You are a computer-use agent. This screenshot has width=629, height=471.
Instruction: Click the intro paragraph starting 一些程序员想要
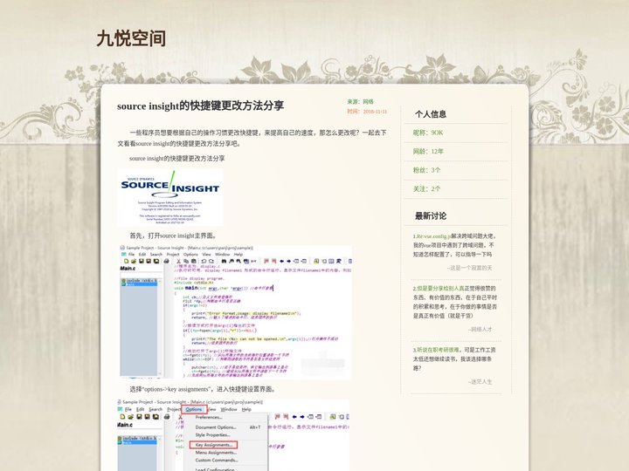pyautogui.click(x=252, y=138)
